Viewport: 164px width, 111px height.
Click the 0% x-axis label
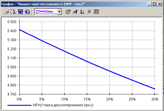point(19,99)
